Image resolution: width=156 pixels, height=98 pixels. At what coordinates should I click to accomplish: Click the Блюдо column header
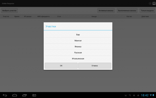[94, 16]
